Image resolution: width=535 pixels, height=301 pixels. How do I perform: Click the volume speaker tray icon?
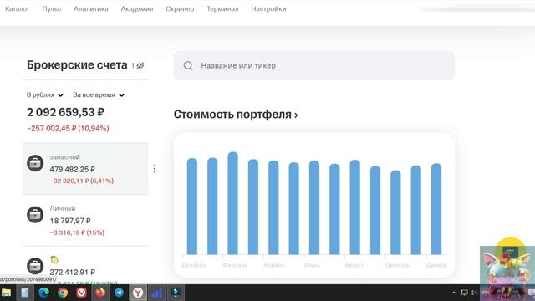click(473, 293)
